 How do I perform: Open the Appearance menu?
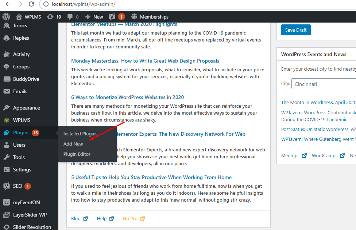(26, 108)
